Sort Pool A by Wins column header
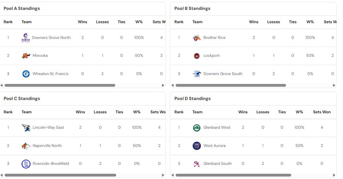Viewport: 343px width, 179px height. click(83, 22)
